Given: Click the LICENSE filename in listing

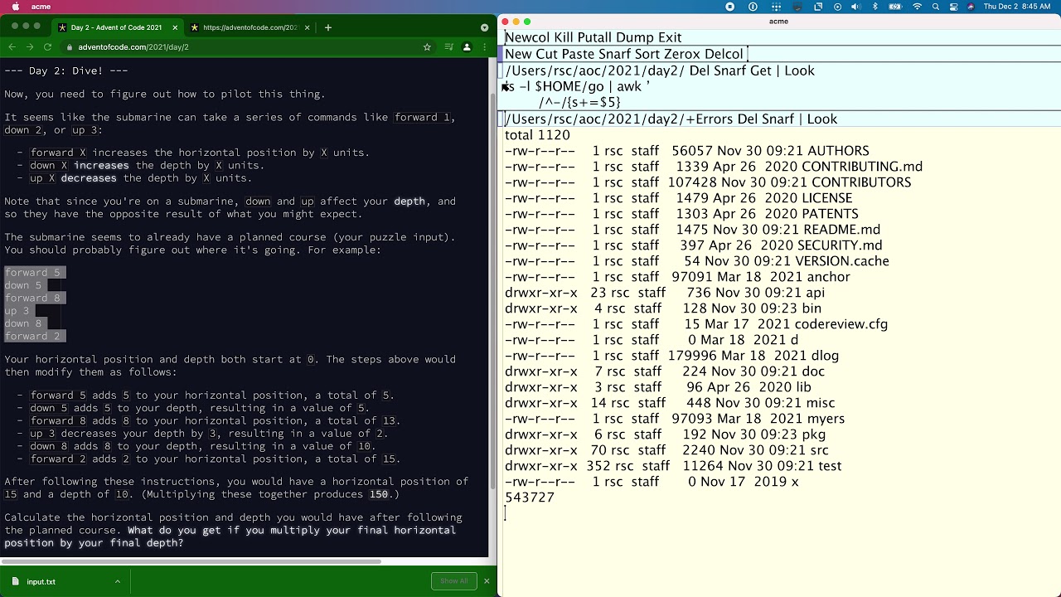Looking at the screenshot, I should click(826, 198).
